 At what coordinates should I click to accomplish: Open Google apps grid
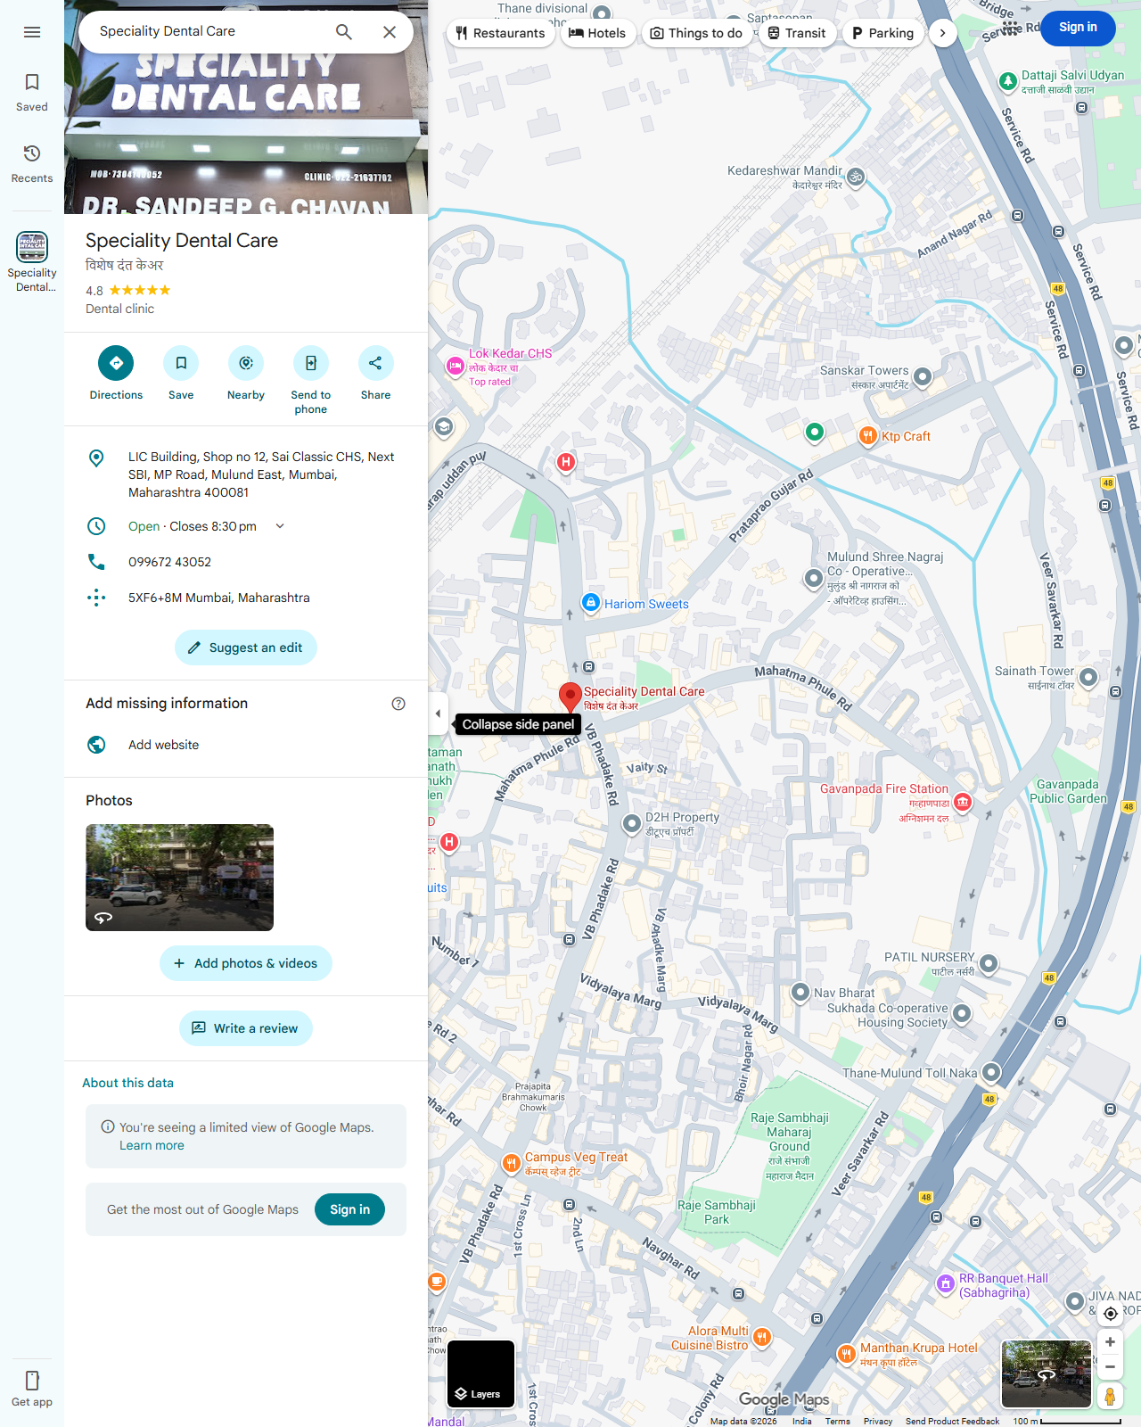1012,28
